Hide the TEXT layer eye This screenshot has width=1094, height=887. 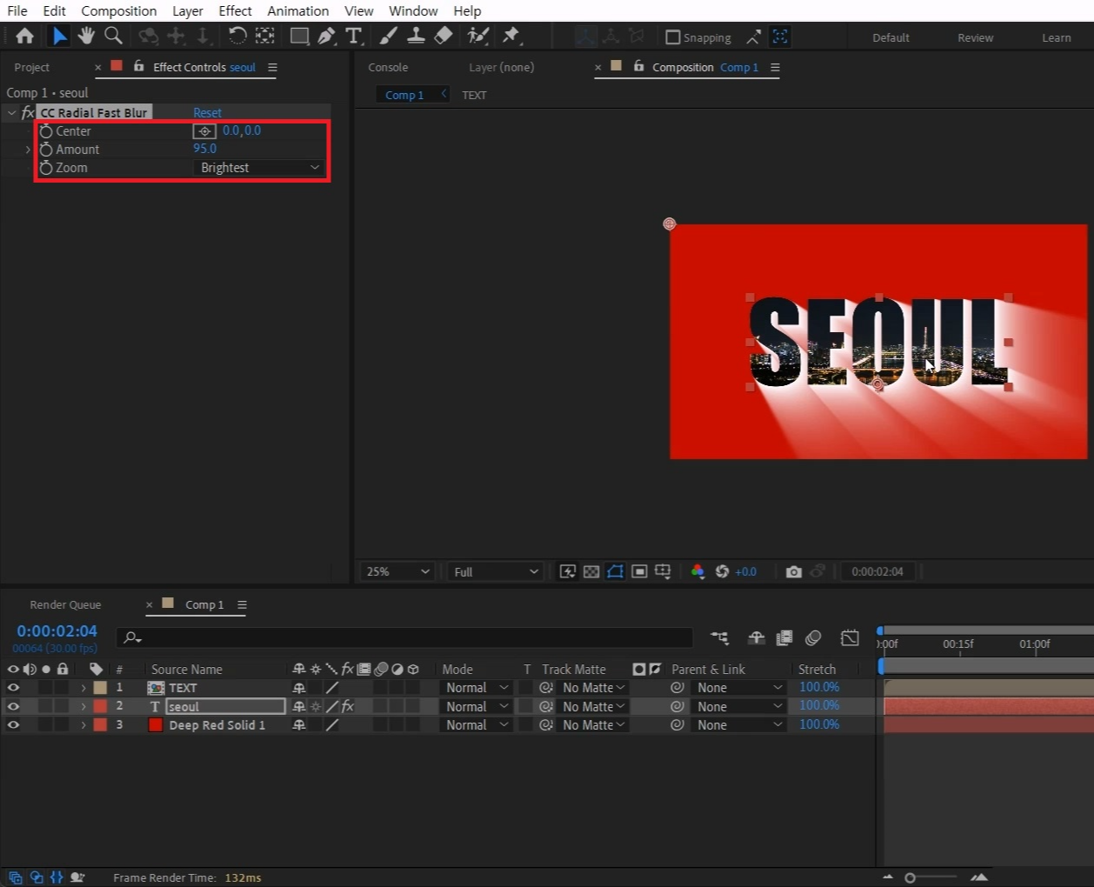pos(13,688)
